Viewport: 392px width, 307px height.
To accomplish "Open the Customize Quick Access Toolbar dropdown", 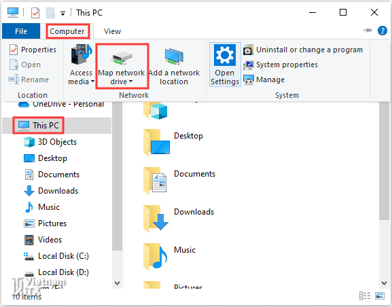I will pyautogui.click(x=63, y=14).
